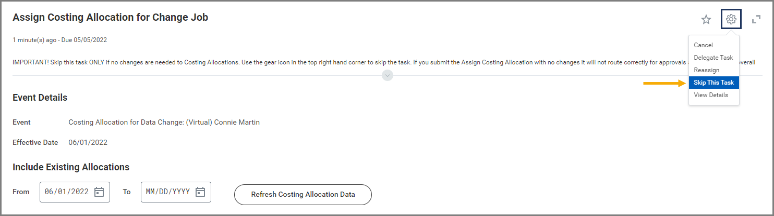Click the Due 05/05/2022 timestamp text
The width and height of the screenshot is (774, 216).
coord(84,40)
